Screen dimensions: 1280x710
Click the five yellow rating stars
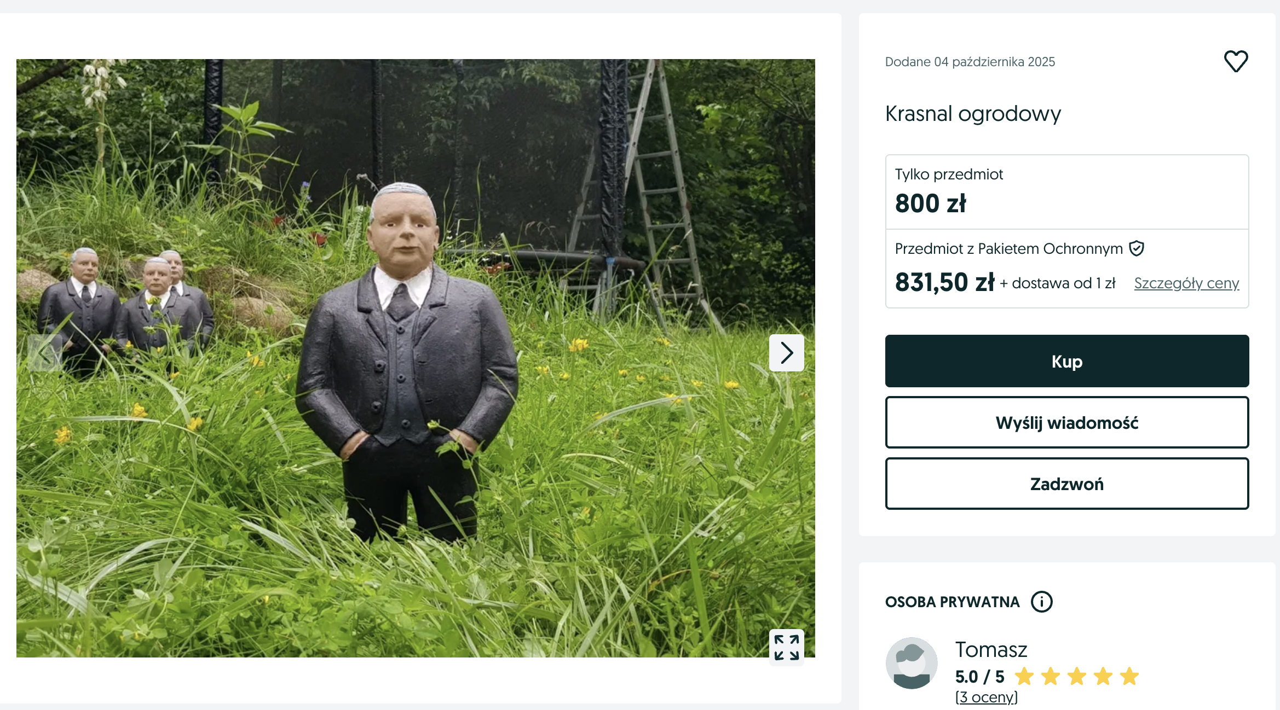pyautogui.click(x=1076, y=677)
